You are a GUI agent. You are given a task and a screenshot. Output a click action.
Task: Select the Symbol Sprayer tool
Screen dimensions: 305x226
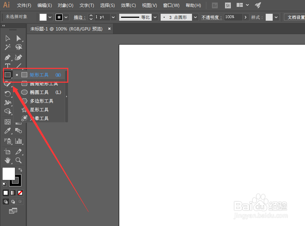coord(8,141)
